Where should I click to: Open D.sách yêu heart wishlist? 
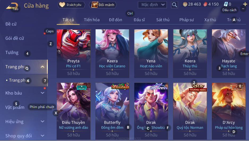[71, 5]
